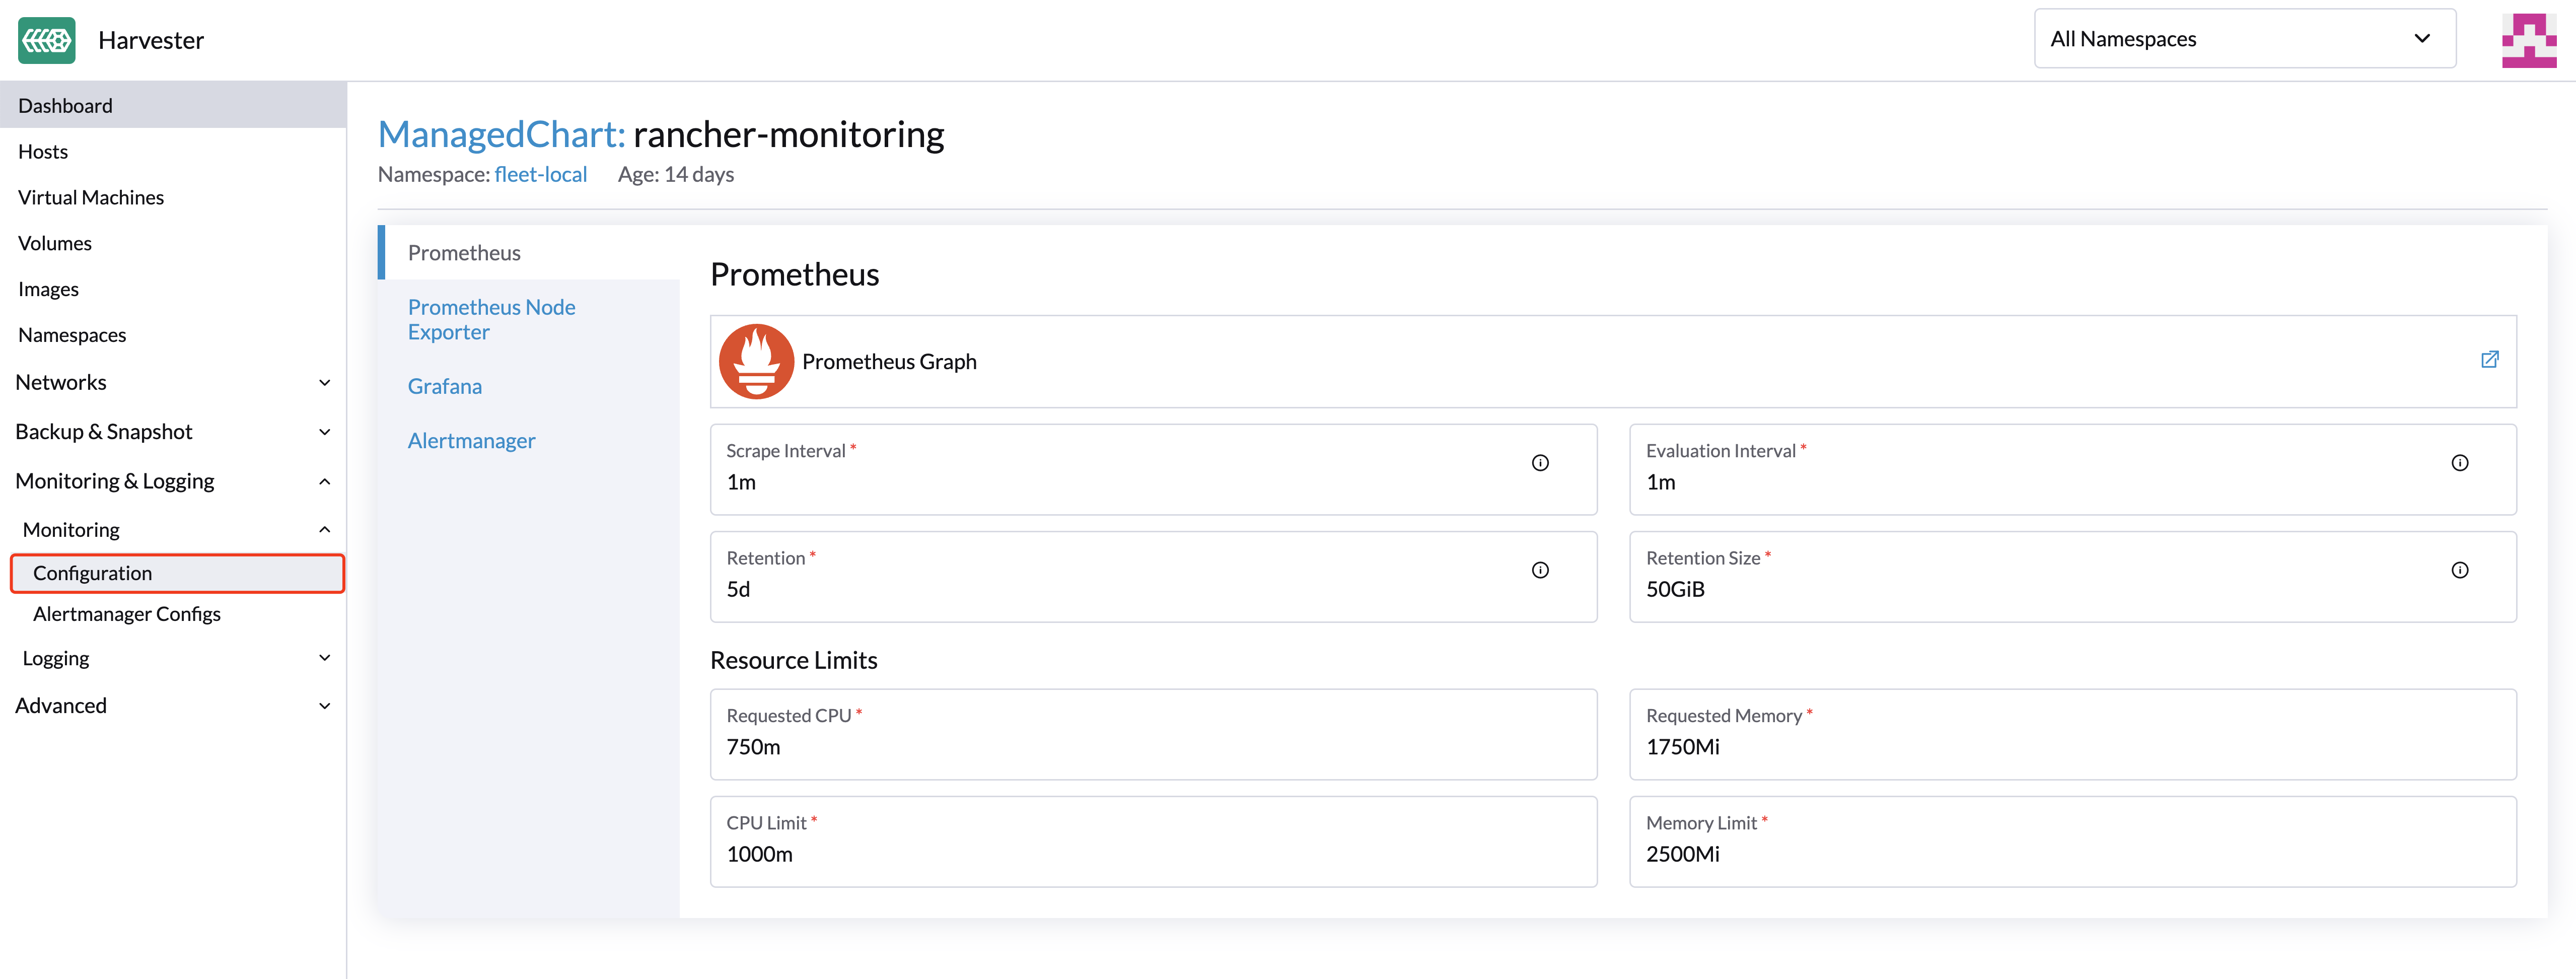Image resolution: width=2576 pixels, height=979 pixels.
Task: Click the Harvester logo icon
Action: [x=47, y=40]
